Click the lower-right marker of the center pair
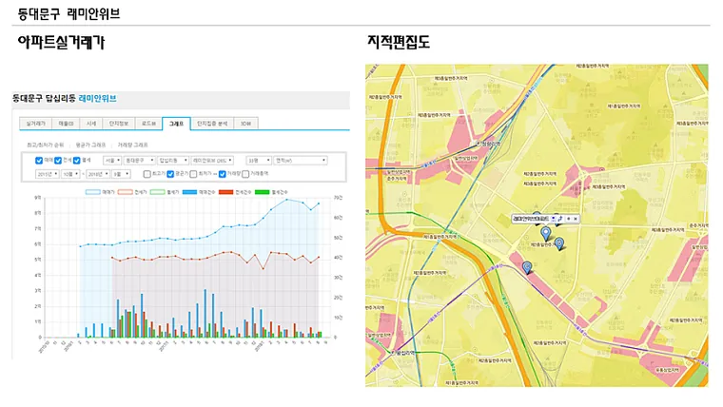The height and width of the screenshot is (407, 723). point(559,243)
